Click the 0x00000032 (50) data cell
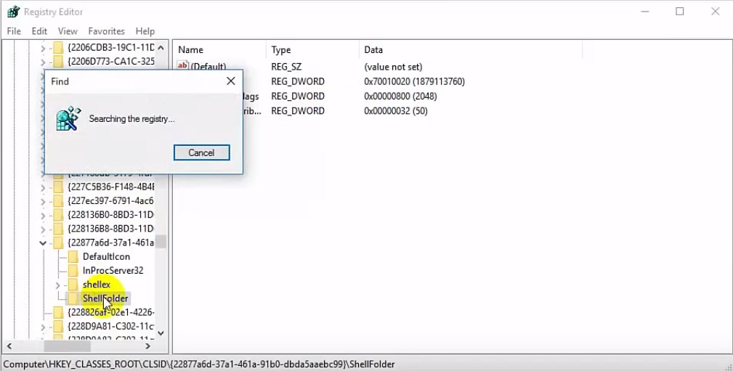This screenshot has height=371, width=733. coord(395,111)
